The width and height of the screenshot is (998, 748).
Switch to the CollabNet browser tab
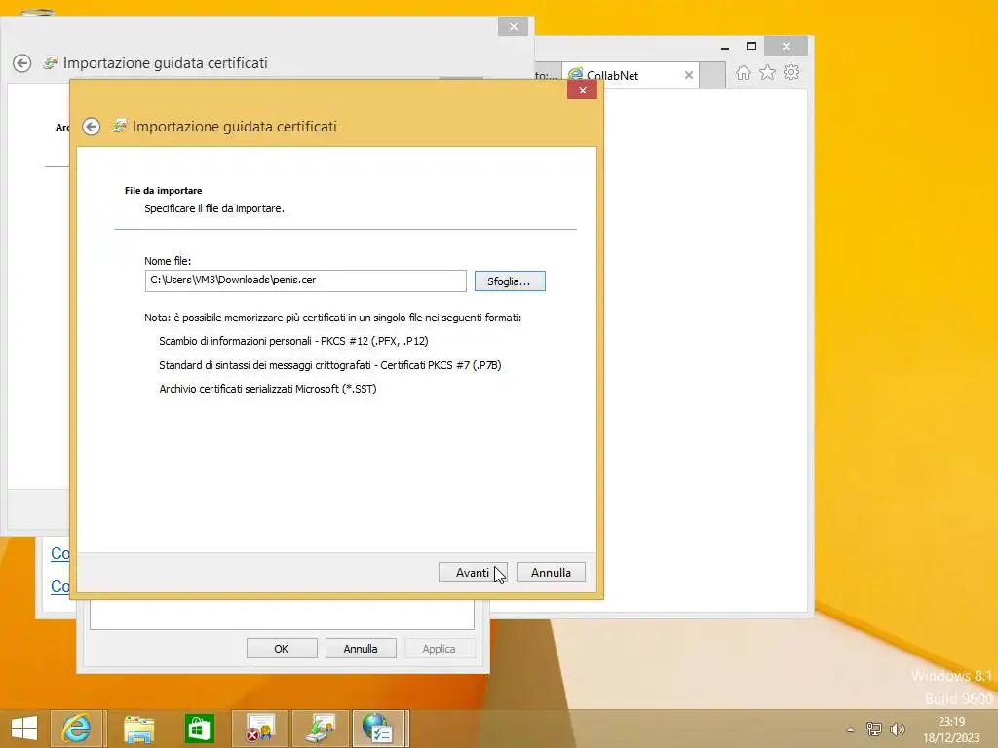[624, 75]
